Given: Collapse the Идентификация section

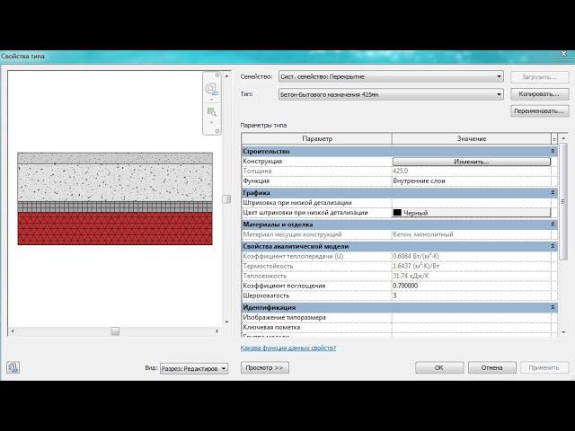Looking at the screenshot, I should tap(553, 307).
